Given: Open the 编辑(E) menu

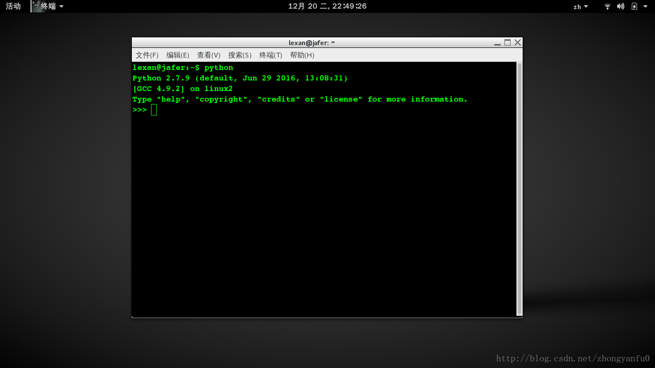Looking at the screenshot, I should pyautogui.click(x=178, y=55).
